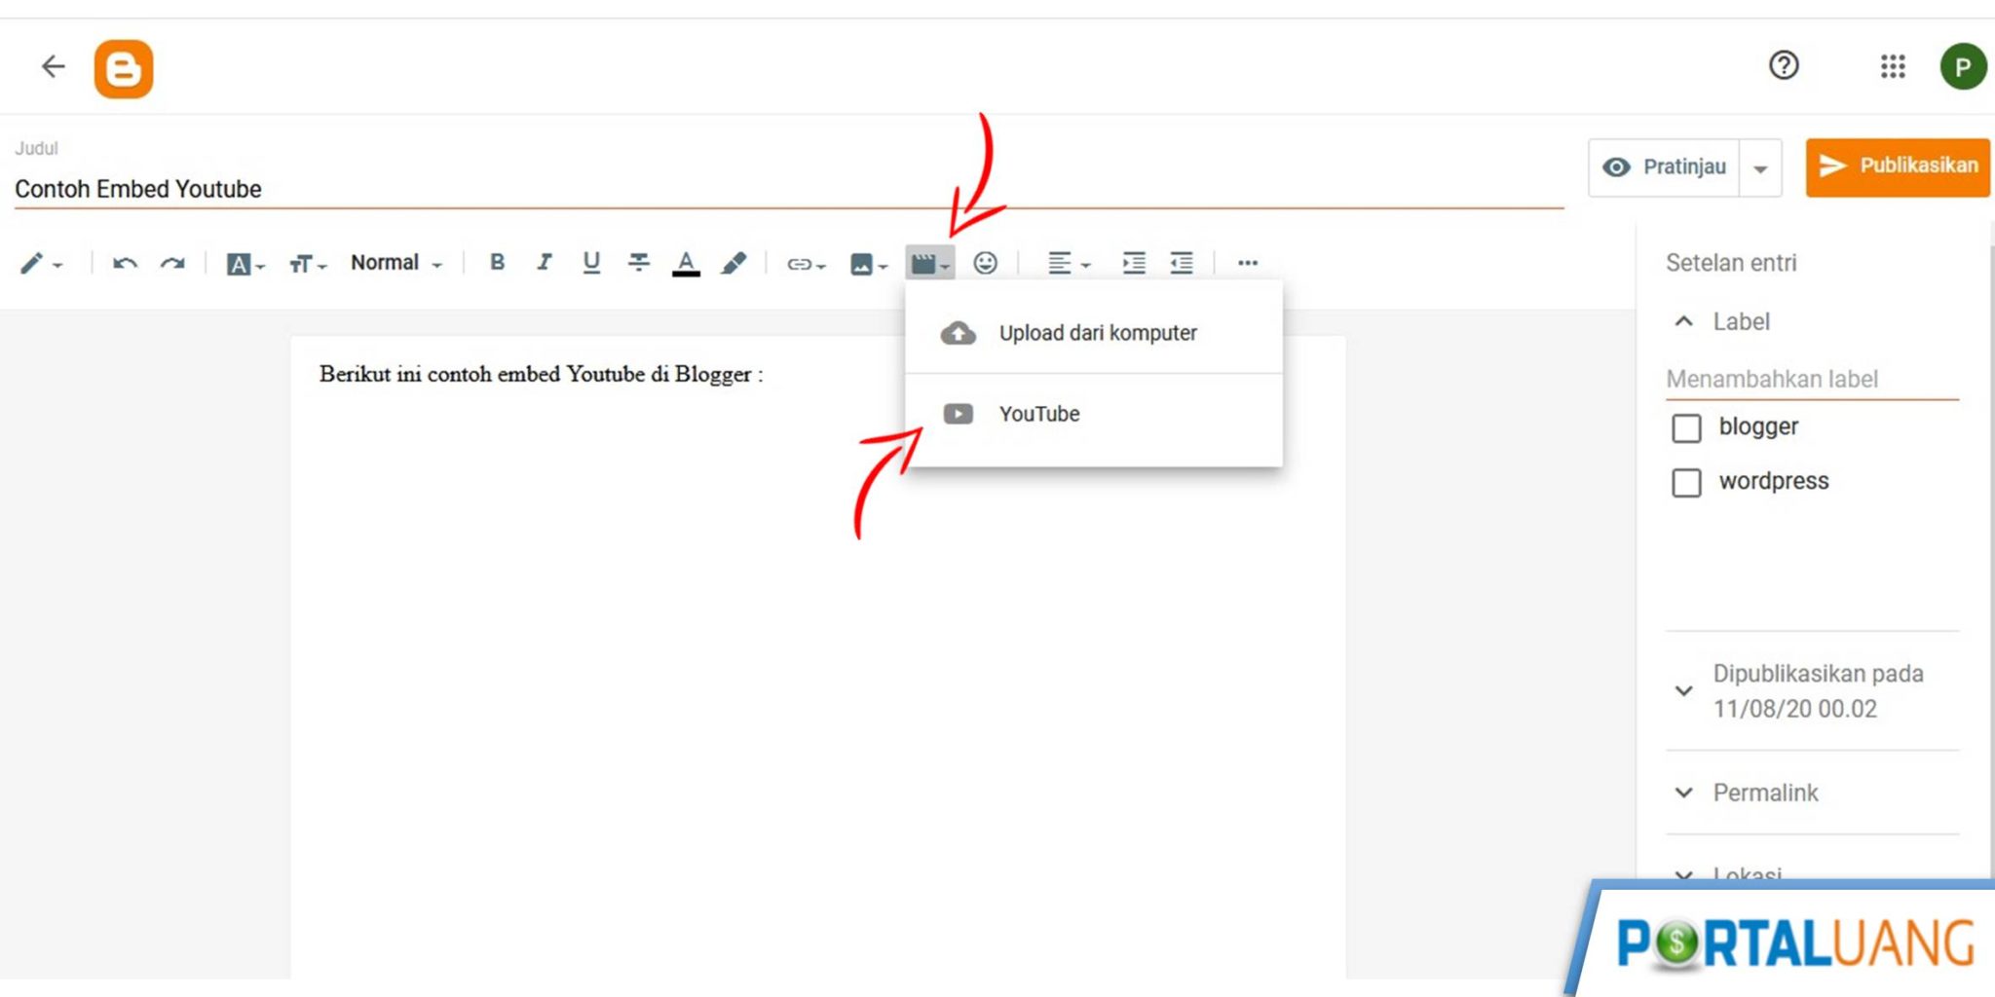Click the Publikasikan button
Screen dimensions: 1995x997
coord(1897,166)
